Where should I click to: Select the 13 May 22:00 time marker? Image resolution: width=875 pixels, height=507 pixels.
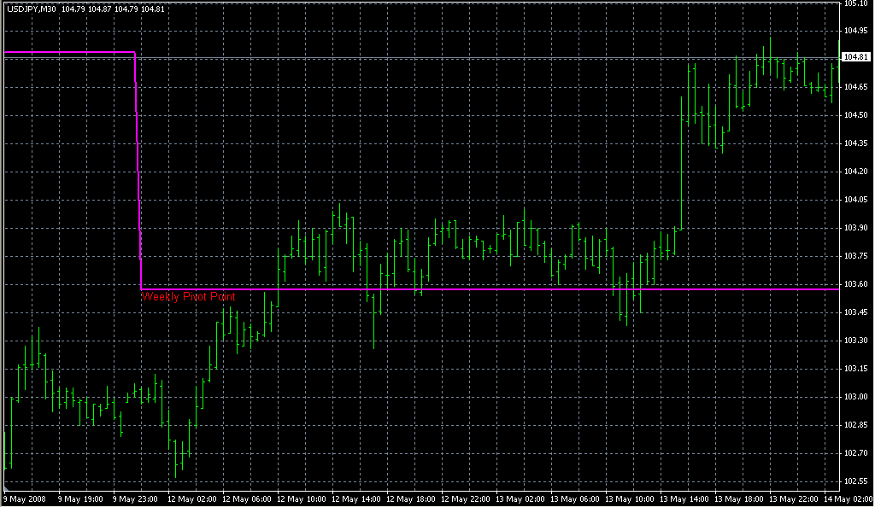coord(796,498)
